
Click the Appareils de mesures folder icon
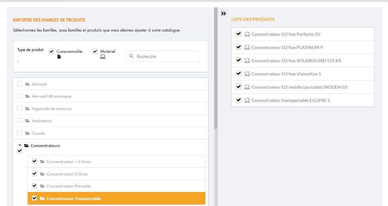coord(28,109)
